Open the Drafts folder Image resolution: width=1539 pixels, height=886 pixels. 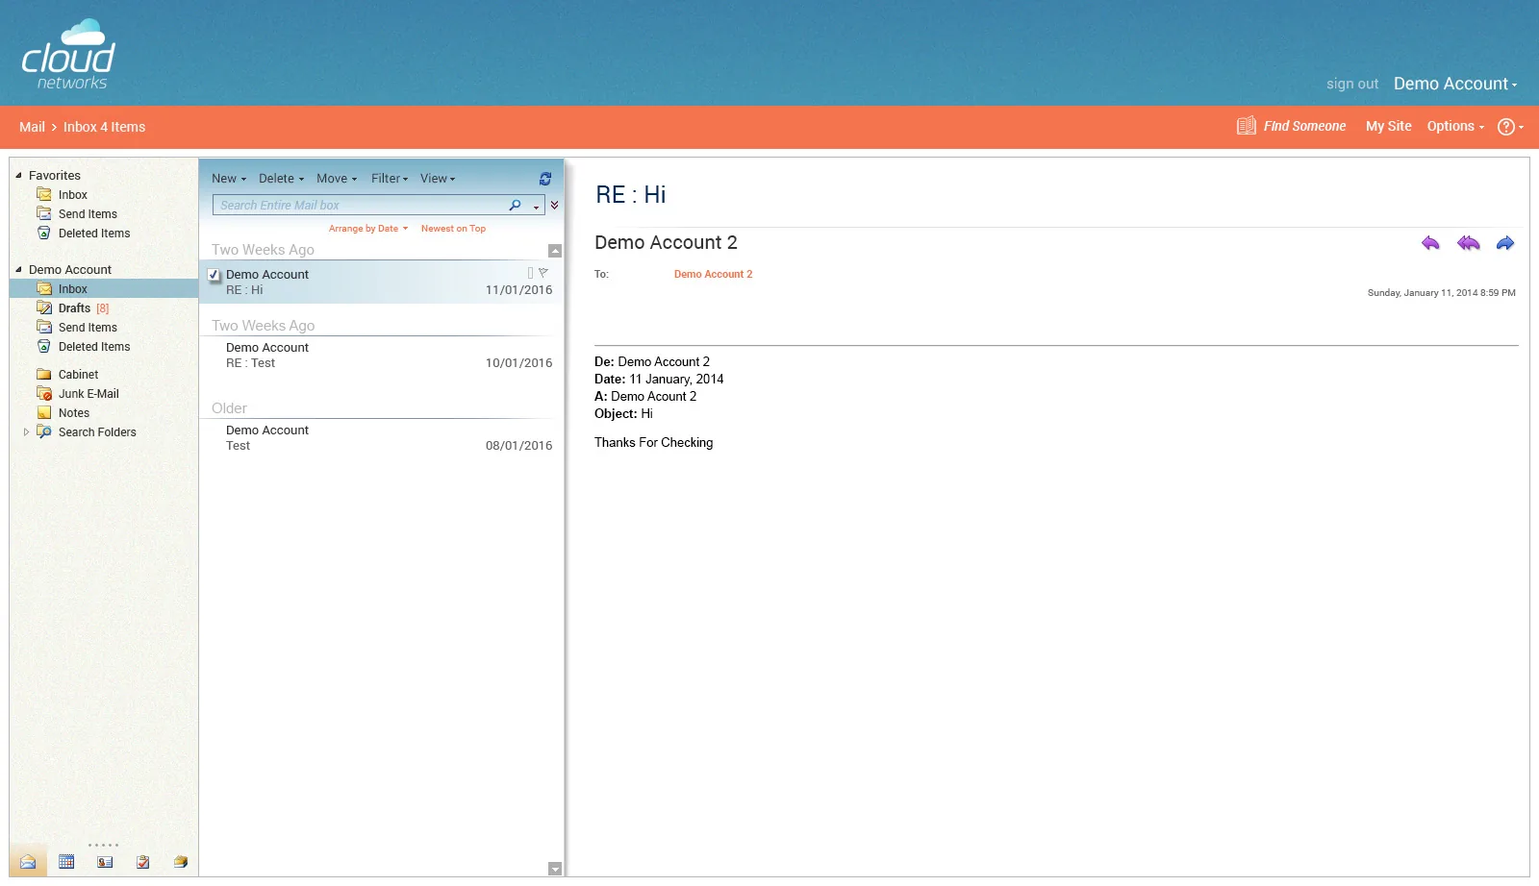(x=74, y=308)
